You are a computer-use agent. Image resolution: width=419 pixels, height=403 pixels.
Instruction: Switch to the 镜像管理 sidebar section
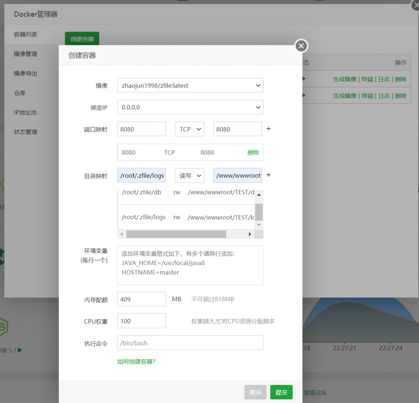point(25,54)
